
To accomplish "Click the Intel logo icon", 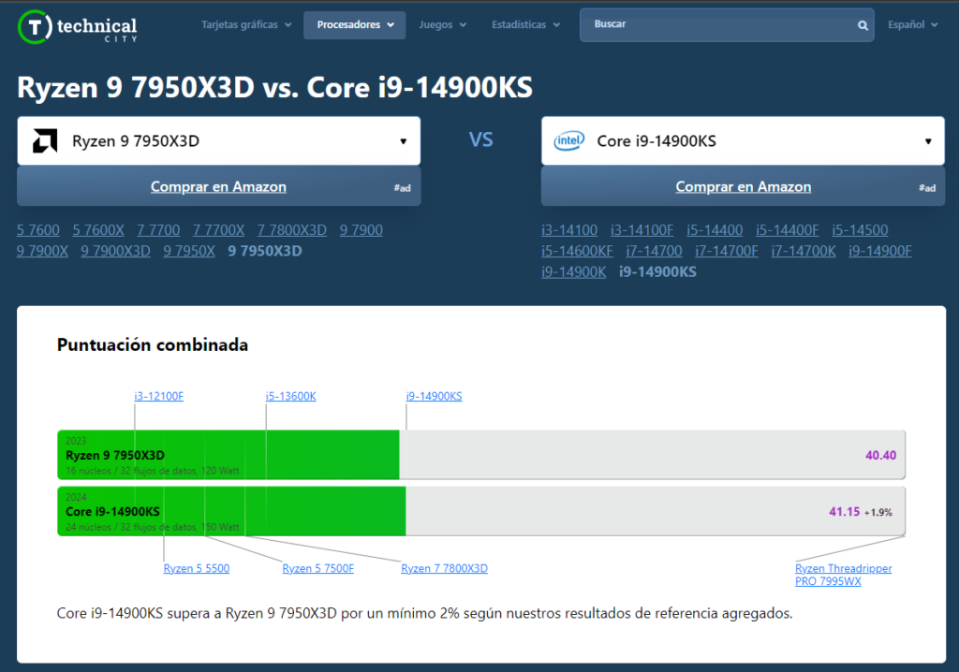I will tap(568, 141).
